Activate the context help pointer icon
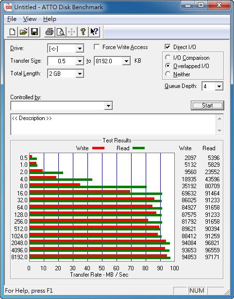Viewport: 234px width, 299px height. pyautogui.click(x=94, y=32)
